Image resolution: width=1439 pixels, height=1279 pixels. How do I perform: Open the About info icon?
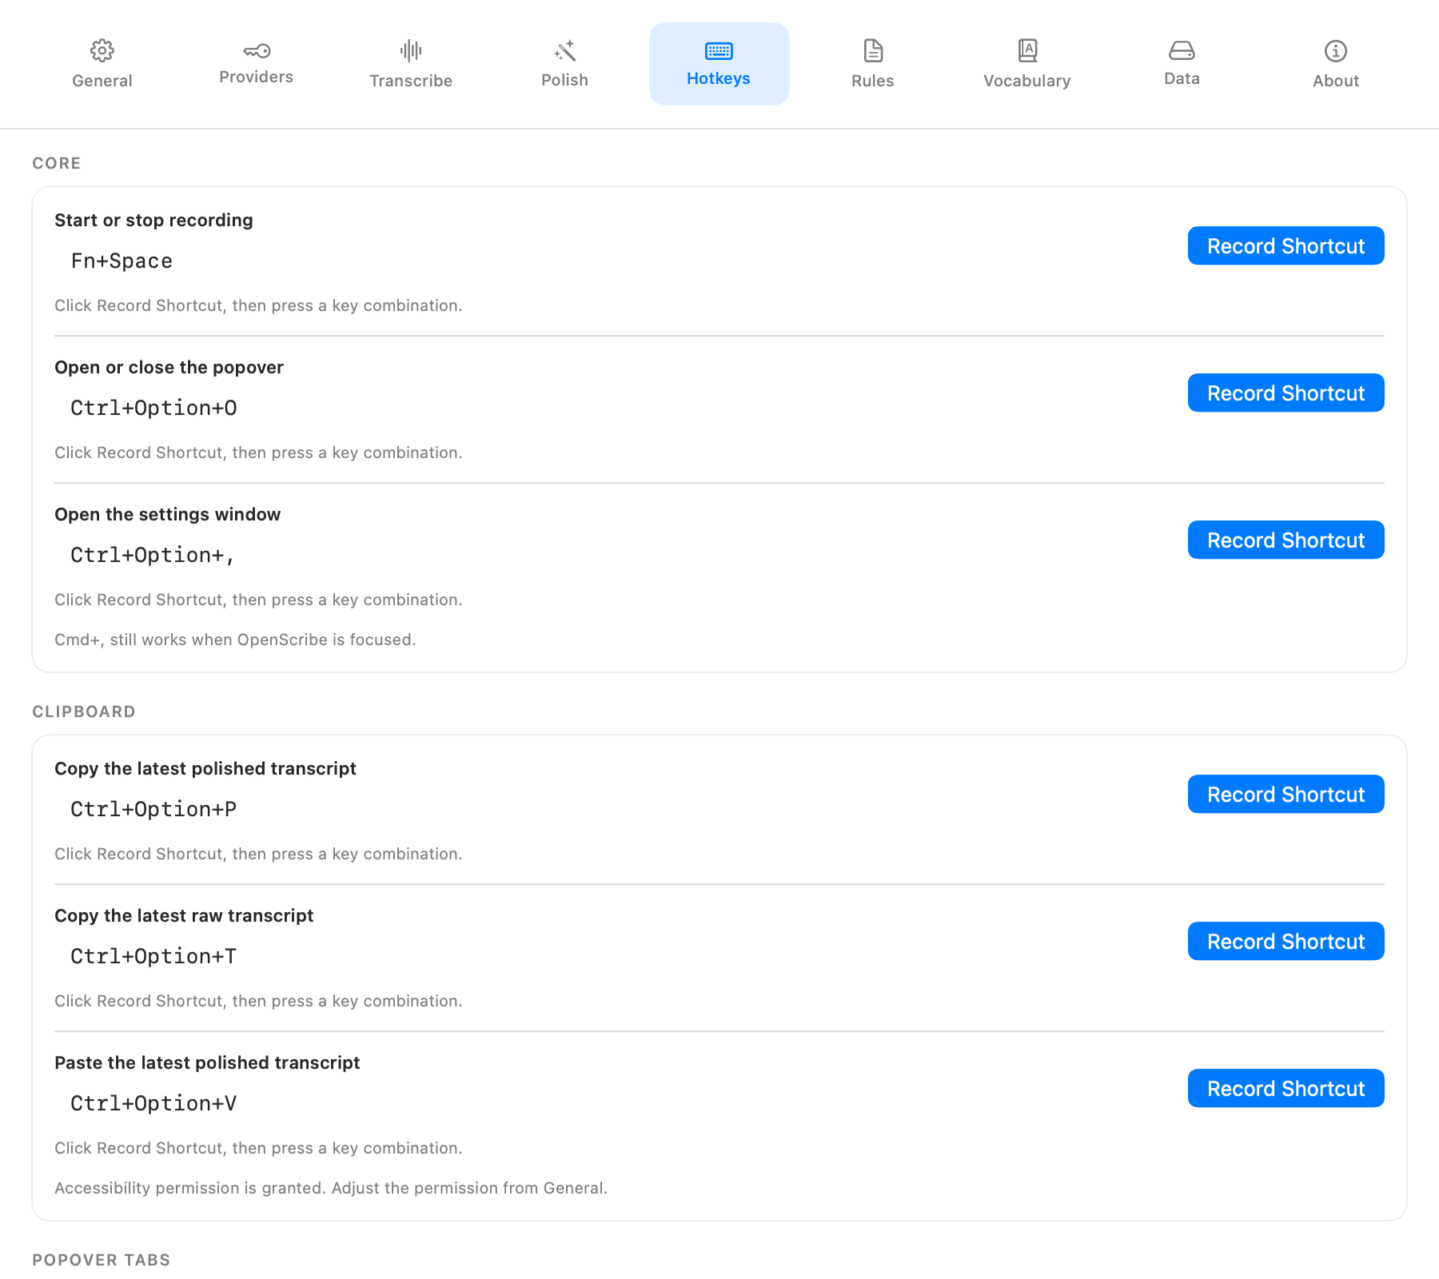[x=1336, y=50]
